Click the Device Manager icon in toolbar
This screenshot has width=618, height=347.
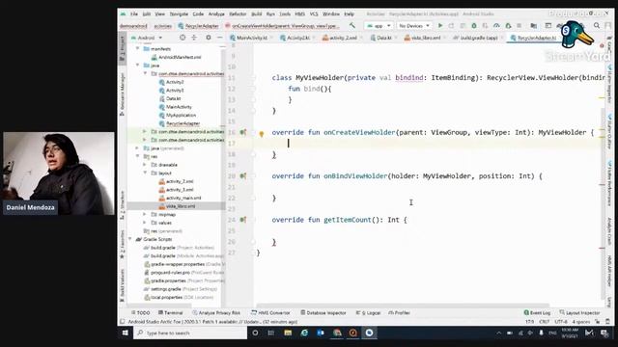point(548,26)
